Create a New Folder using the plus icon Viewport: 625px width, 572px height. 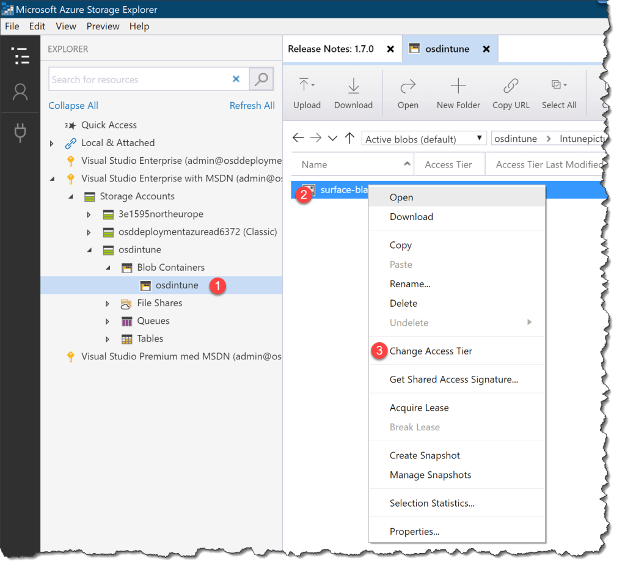(458, 92)
